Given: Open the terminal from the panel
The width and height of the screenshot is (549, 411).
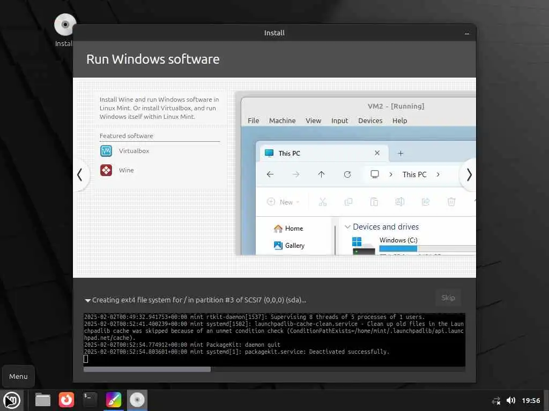Looking at the screenshot, I should pos(90,400).
